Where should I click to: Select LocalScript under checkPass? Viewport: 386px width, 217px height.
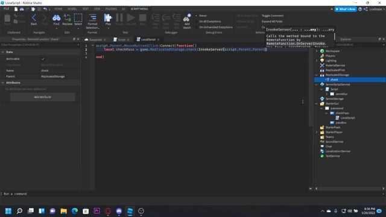pos(347,118)
